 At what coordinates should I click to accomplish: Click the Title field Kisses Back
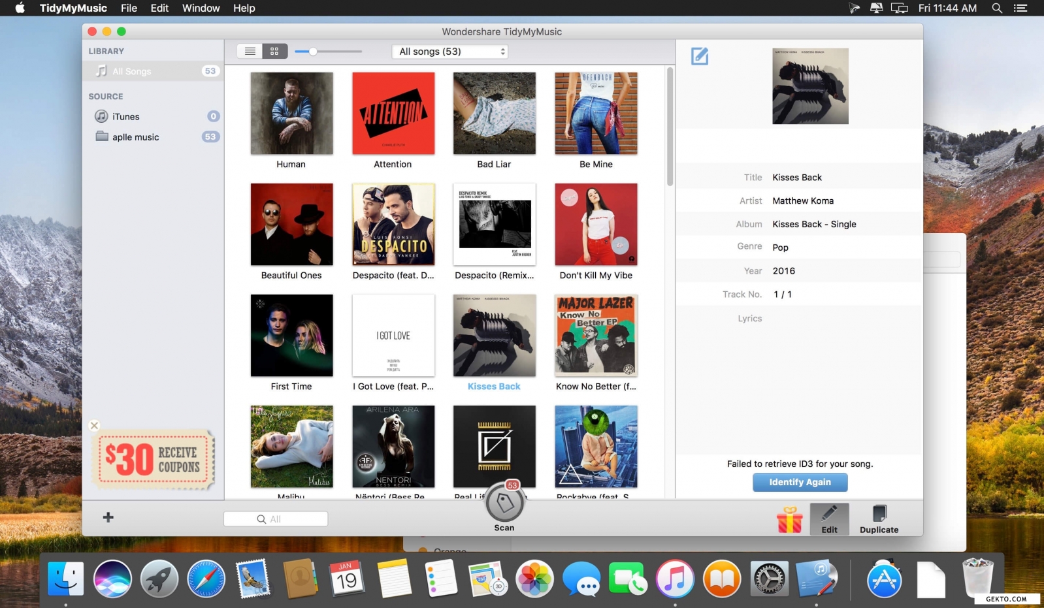(x=797, y=177)
